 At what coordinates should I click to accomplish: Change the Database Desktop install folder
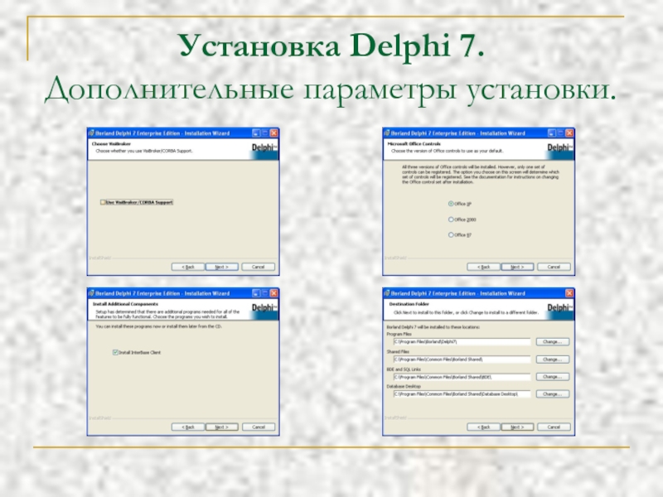[553, 394]
